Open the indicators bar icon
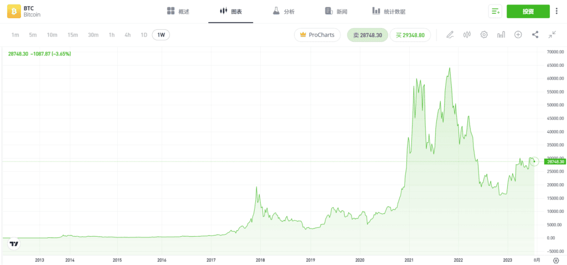 501,35
